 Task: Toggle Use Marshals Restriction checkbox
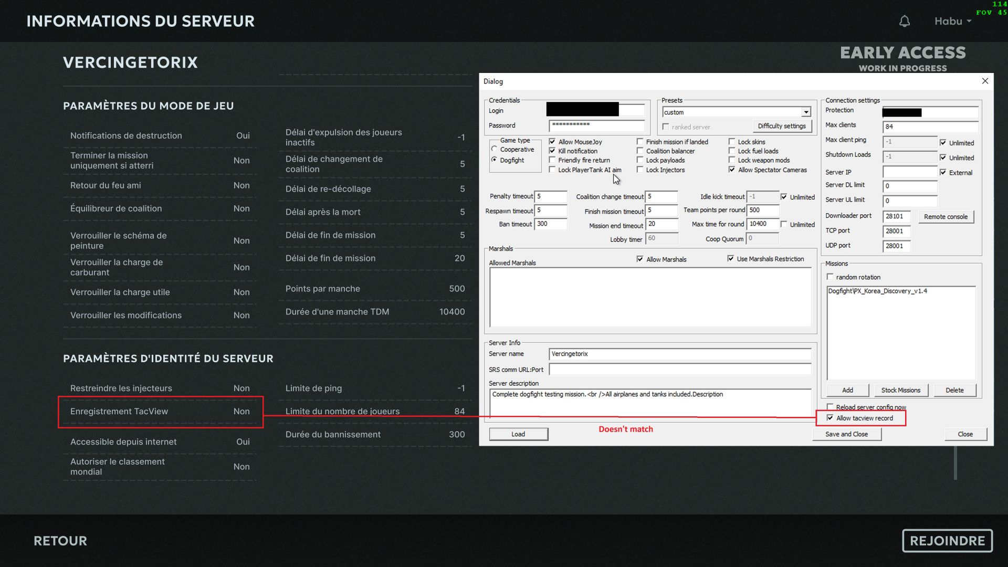click(731, 258)
